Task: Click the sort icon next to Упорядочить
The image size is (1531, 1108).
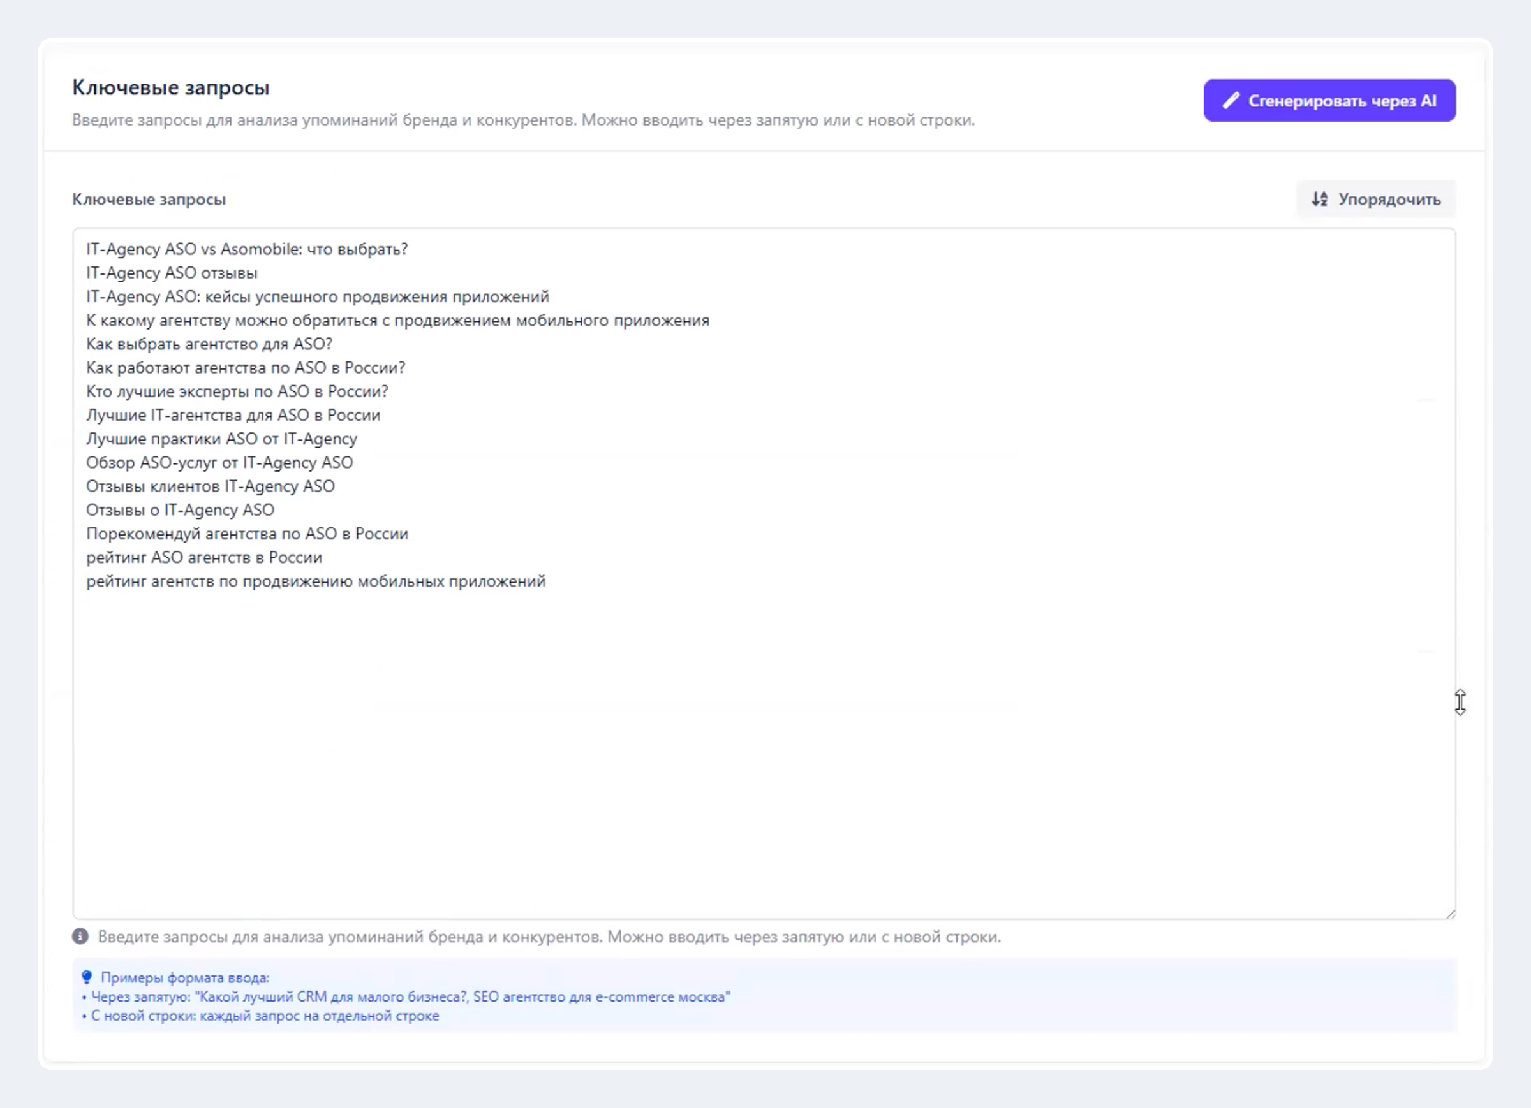Action: [x=1319, y=199]
